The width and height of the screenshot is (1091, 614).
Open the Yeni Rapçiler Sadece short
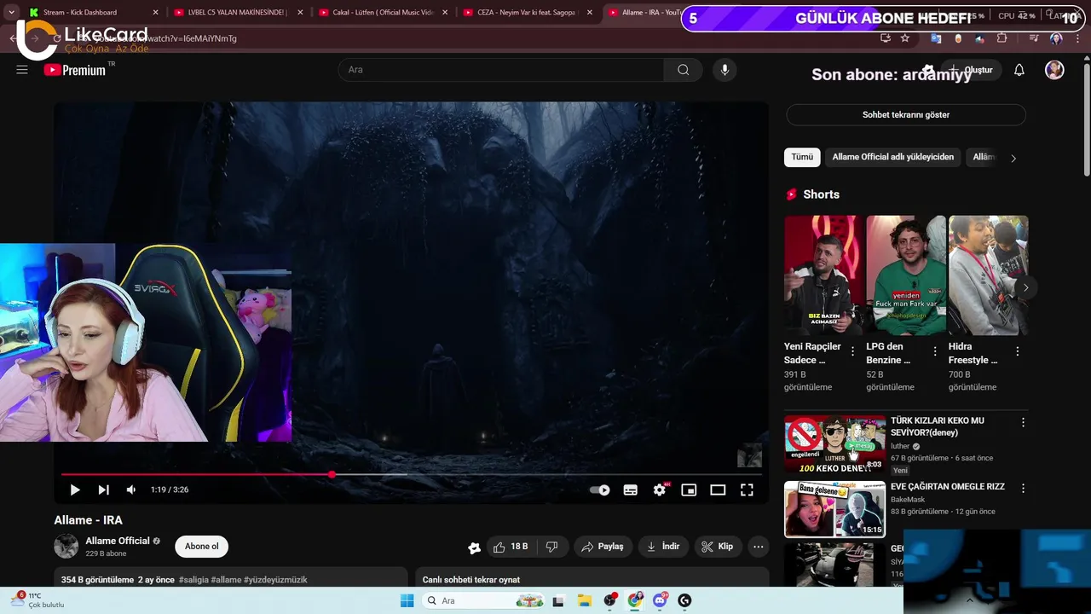click(x=822, y=275)
